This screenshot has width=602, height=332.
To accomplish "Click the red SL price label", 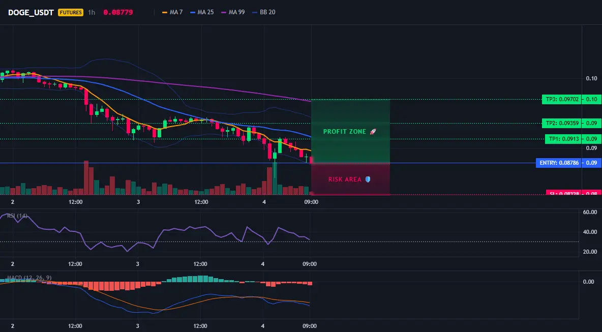I will coord(563,193).
